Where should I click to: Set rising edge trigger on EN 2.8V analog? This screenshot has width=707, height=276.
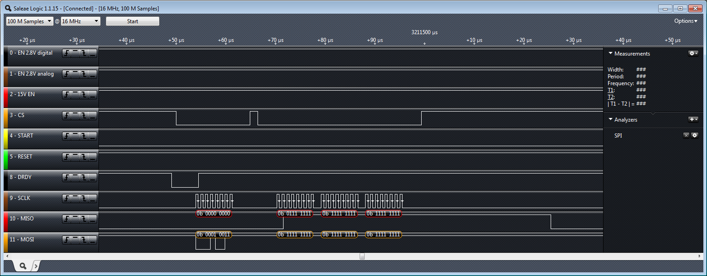pyautogui.click(x=67, y=74)
